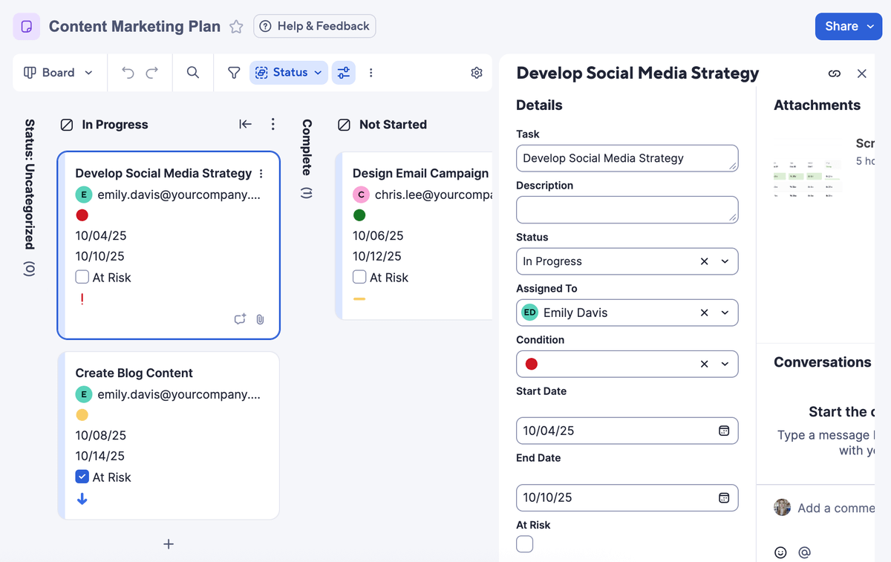Screen dimensions: 891x562
Task: Open the three-dot menu on the In Progress column
Action: tap(272, 124)
